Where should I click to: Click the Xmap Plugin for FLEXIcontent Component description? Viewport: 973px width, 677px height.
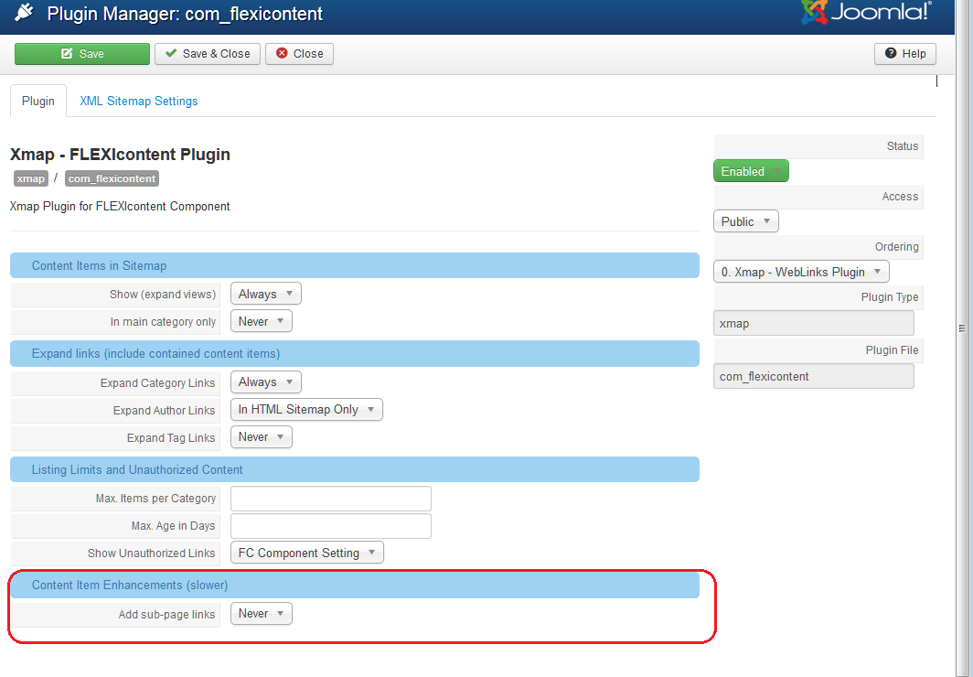click(120, 206)
